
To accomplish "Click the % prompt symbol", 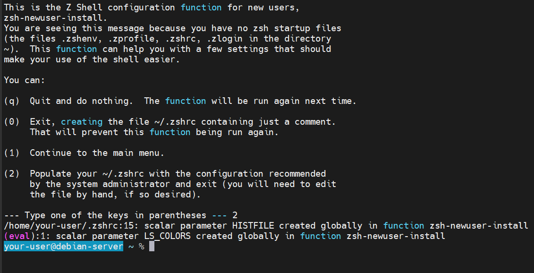I will pos(141,247).
